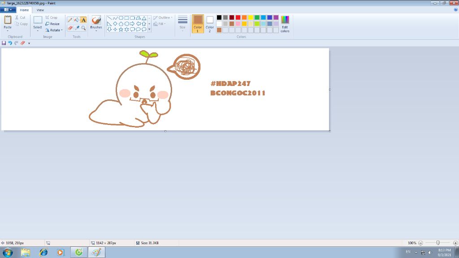This screenshot has height=258, width=459.
Task: Launch Internet Explorer from taskbar
Action: point(43,252)
